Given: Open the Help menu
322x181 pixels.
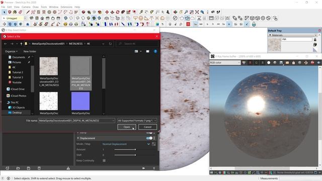Looking at the screenshot, I should coord(77,7).
